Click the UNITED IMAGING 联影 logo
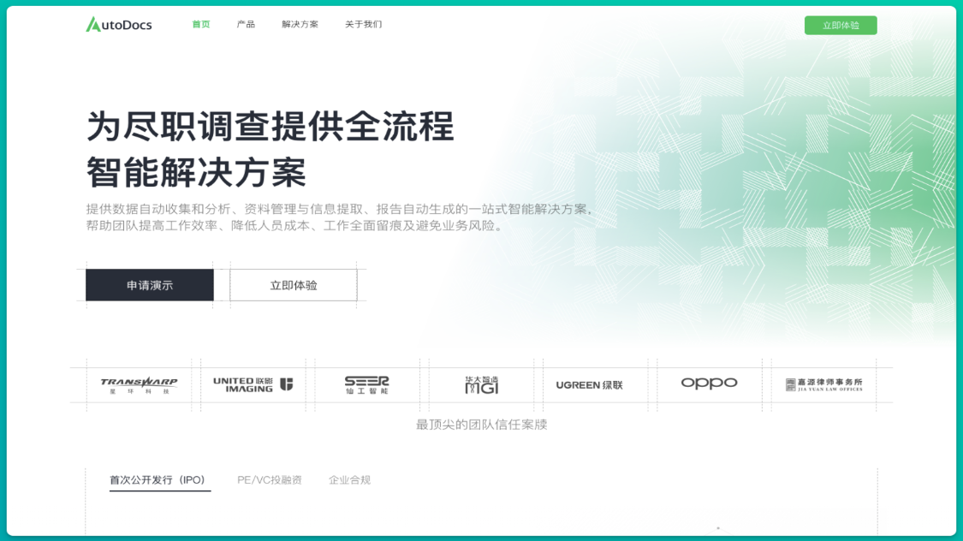Screen dimensions: 963x541 (x=253, y=383)
